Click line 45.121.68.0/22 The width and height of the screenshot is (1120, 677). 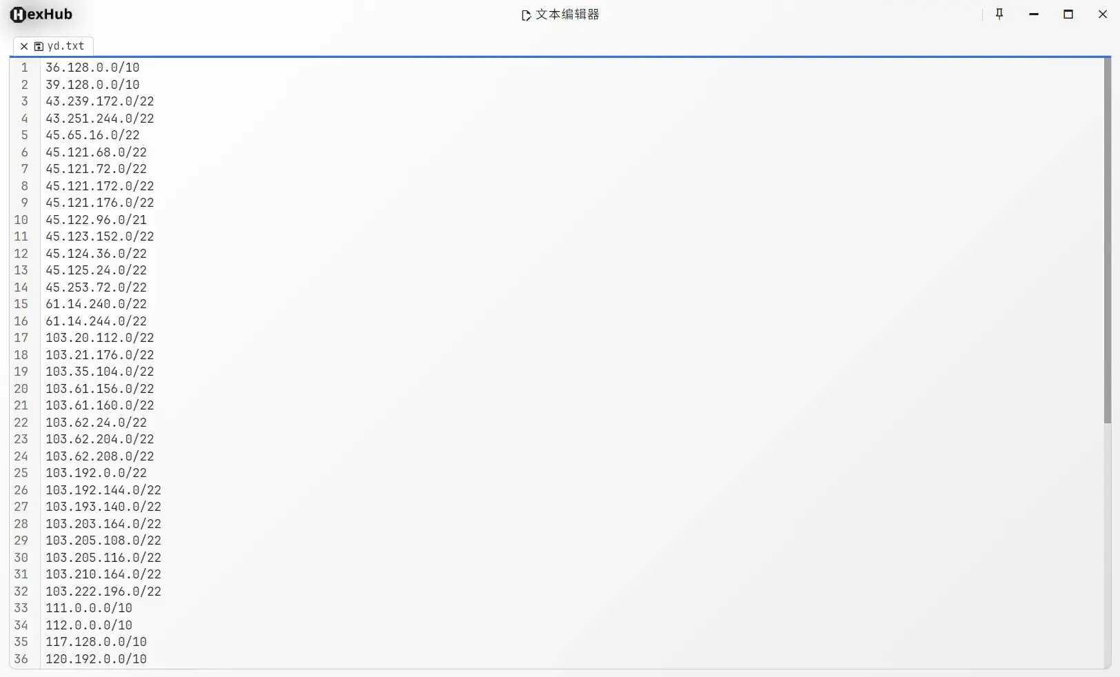point(96,152)
